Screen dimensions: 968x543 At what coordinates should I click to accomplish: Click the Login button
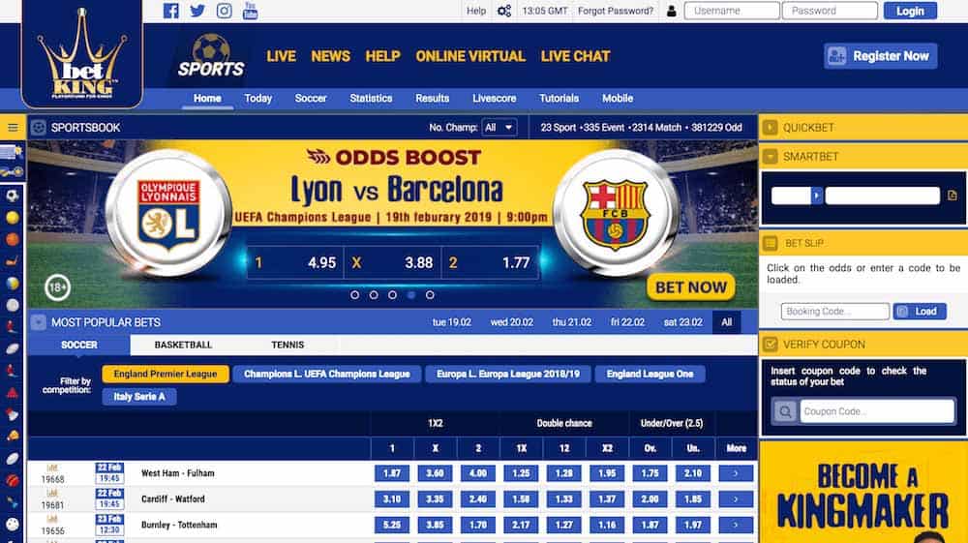(910, 11)
